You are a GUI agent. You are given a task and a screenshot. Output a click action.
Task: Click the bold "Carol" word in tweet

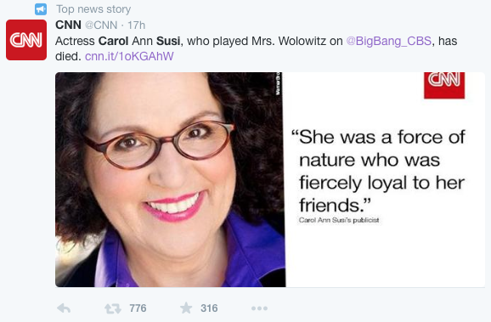(113, 41)
